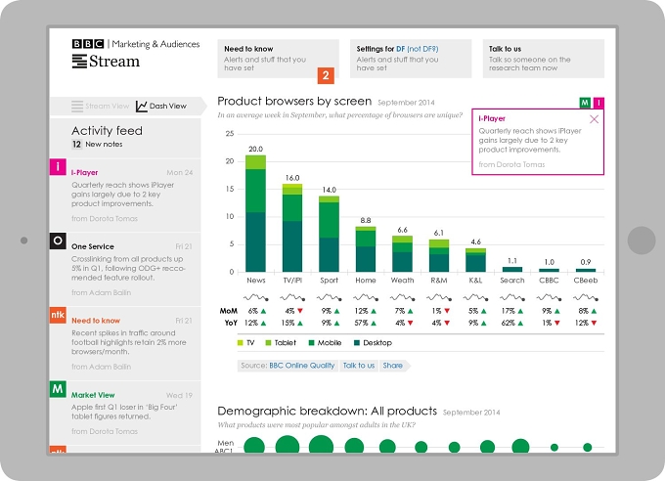Open the orange alerts badge showing 2
This screenshot has height=481, width=665.
point(326,75)
